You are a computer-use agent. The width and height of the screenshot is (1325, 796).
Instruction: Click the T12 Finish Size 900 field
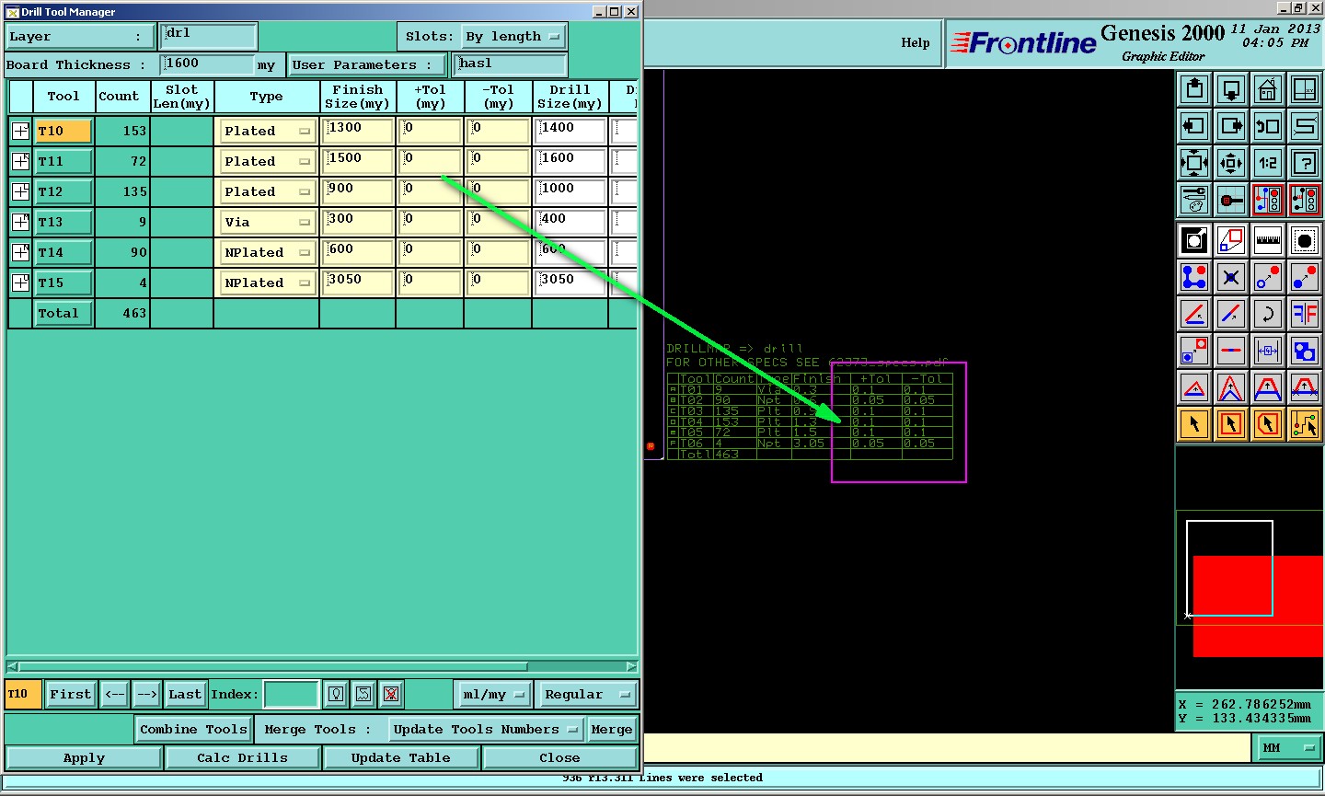coord(358,191)
